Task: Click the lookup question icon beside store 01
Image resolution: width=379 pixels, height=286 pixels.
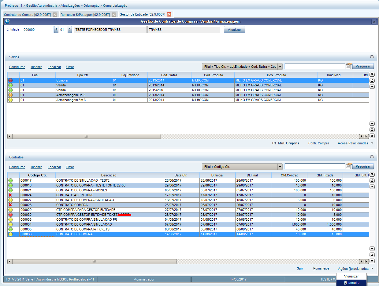Action: click(x=70, y=30)
